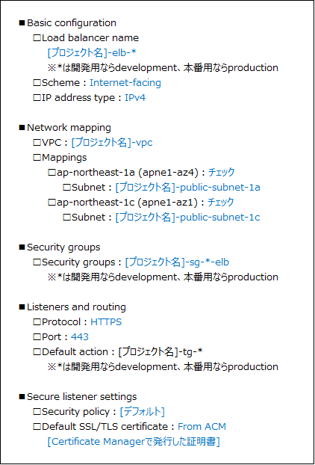Tick the VPC checkbox
Viewport: 315px width, 465px height.
[37, 143]
